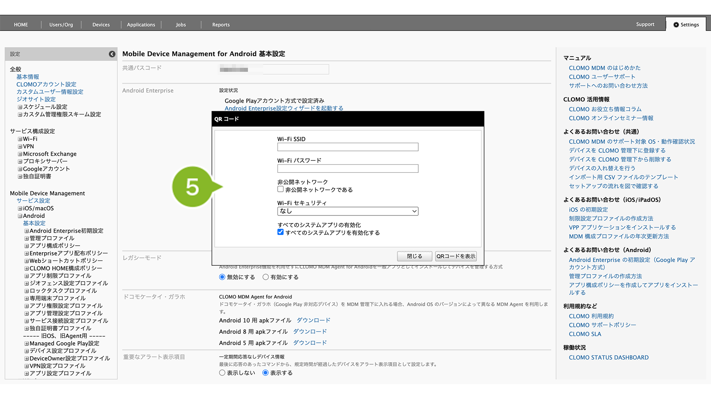711x399 pixels.
Task: Expand Managed Google Play設定 node
Action: [26, 344]
